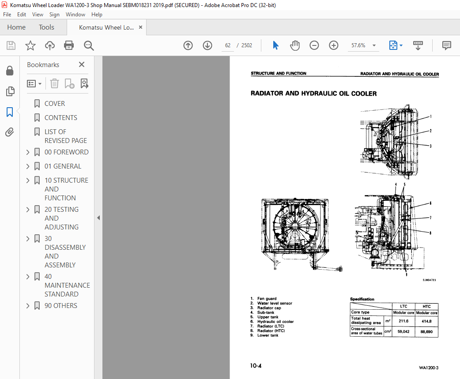The height and width of the screenshot is (379, 460).
Task: Open the Help menu
Action: 97,15
